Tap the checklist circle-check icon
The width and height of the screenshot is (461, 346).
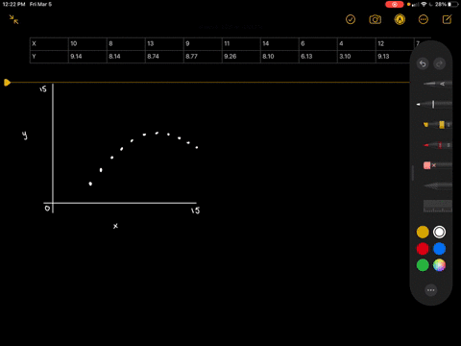(x=351, y=19)
